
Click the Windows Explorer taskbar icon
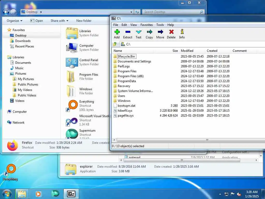(x=22, y=194)
